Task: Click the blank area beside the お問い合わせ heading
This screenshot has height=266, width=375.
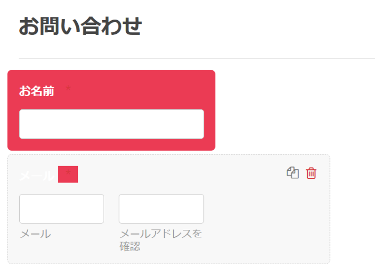Action: tap(258, 26)
